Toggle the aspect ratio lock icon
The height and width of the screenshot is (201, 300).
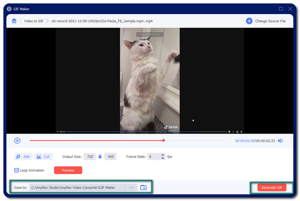click(100, 156)
